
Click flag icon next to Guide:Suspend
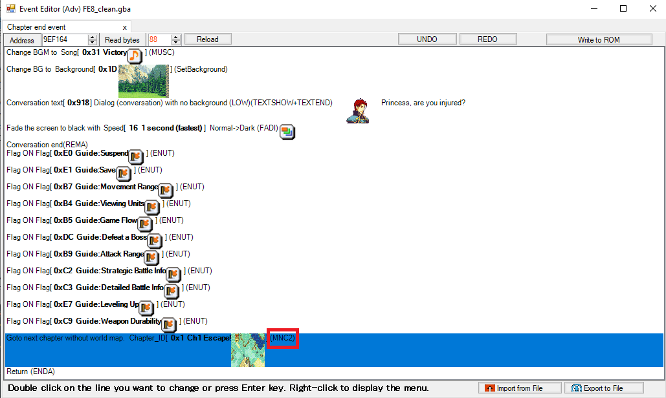[x=136, y=156]
